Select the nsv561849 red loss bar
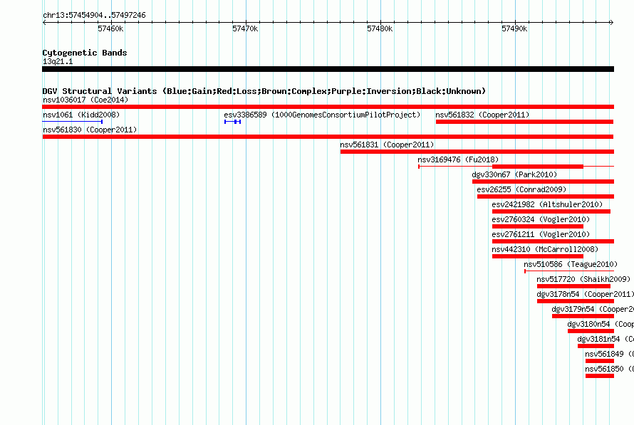The height and width of the screenshot is (425, 634). [x=600, y=361]
